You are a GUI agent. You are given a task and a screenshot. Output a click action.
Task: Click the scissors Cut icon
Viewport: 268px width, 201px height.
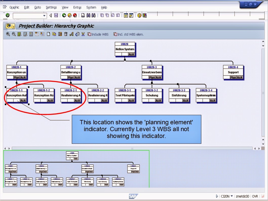[83, 34]
